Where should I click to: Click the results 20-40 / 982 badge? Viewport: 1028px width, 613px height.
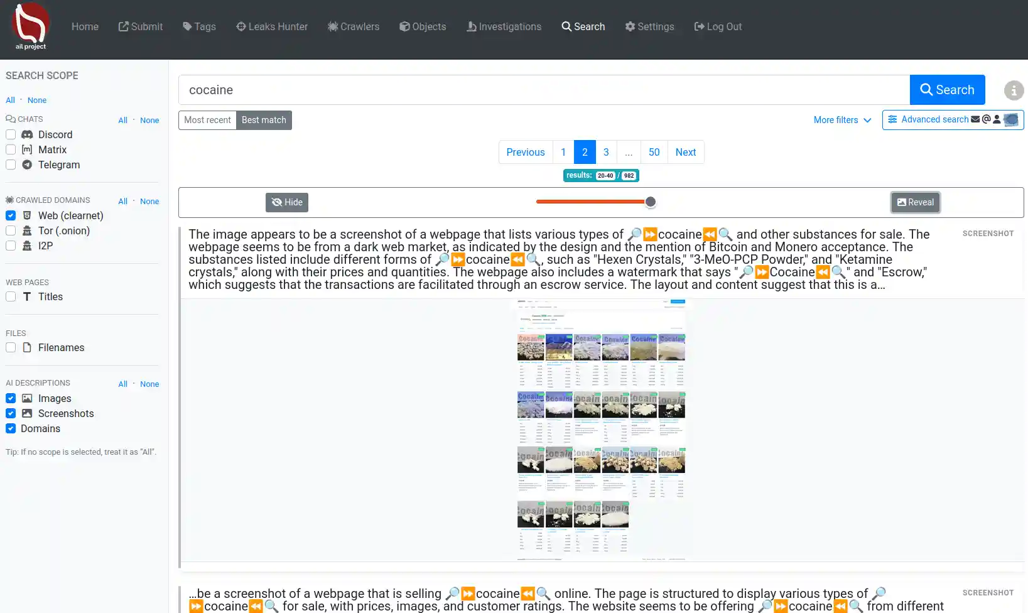601,175
